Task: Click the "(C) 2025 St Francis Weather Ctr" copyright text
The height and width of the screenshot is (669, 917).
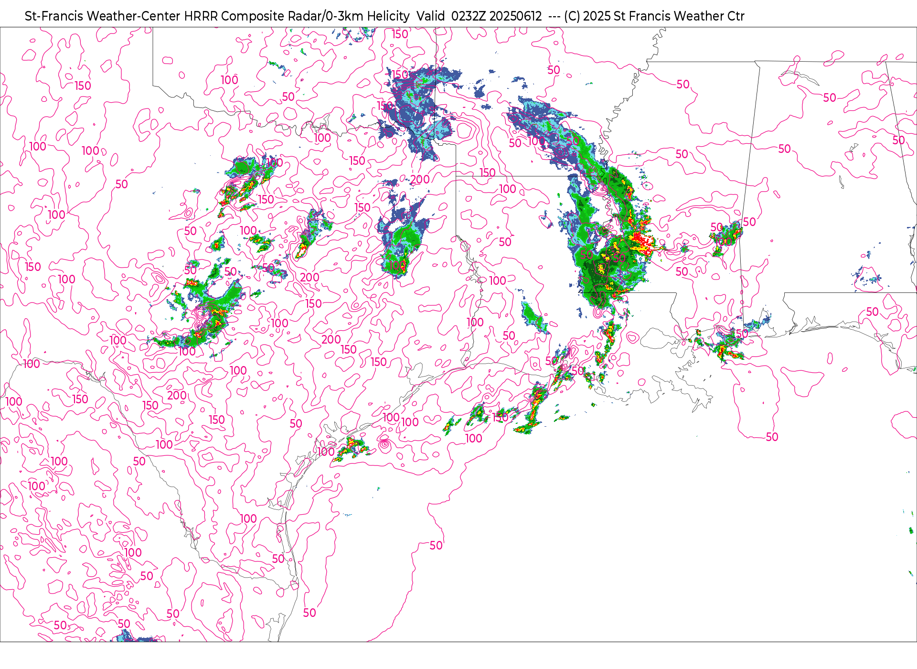Action: (x=654, y=16)
